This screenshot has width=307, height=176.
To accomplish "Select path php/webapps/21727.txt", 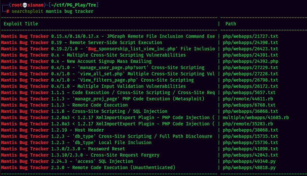I will (x=251, y=36).
